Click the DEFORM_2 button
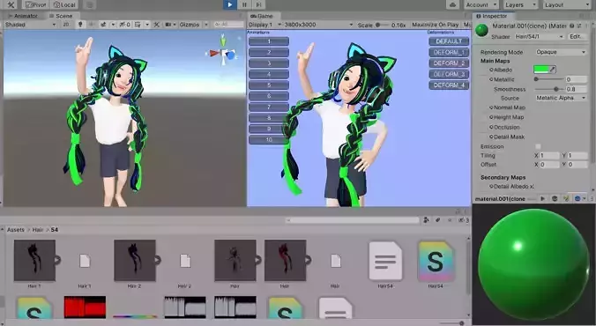Viewport: 596px width, 326px height. coord(449,63)
